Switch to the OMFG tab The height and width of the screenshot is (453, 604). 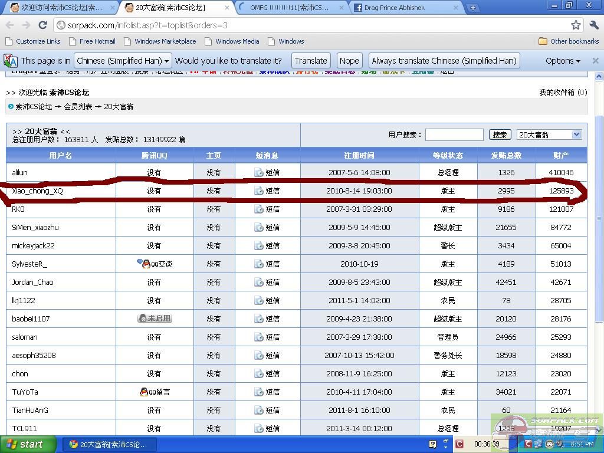(x=289, y=8)
